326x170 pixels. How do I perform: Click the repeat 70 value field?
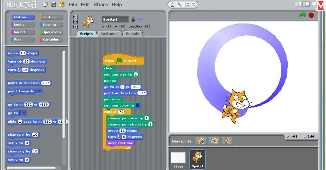121,112
